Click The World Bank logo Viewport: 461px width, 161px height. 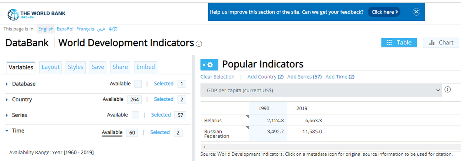(x=36, y=15)
